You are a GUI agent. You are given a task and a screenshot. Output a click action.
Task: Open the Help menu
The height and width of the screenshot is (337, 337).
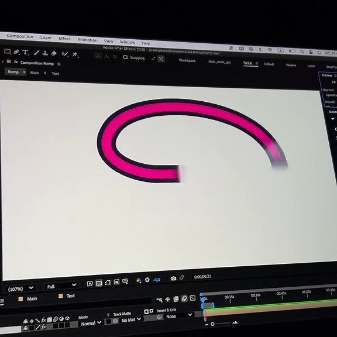[x=146, y=43]
